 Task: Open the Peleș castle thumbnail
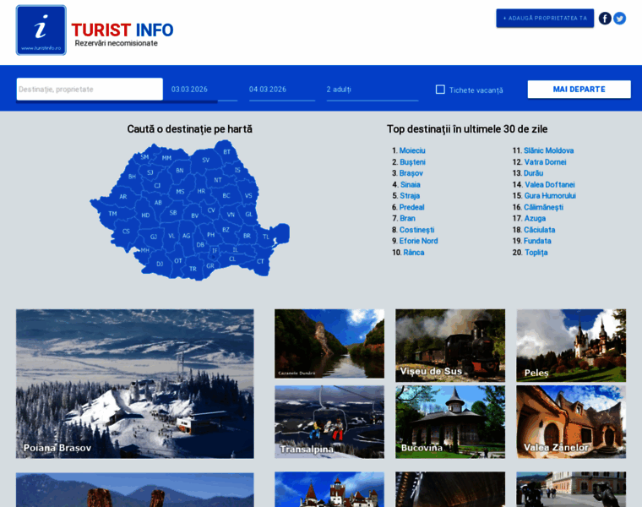[x=571, y=345]
